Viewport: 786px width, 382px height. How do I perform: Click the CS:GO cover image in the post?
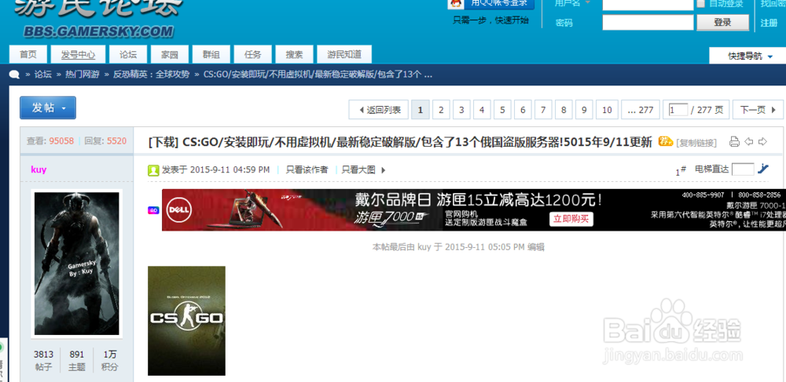pos(186,321)
